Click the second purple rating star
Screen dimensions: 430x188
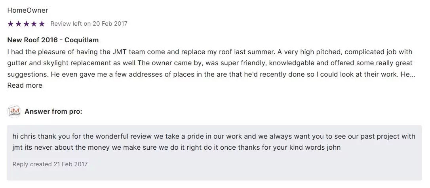tap(18, 24)
